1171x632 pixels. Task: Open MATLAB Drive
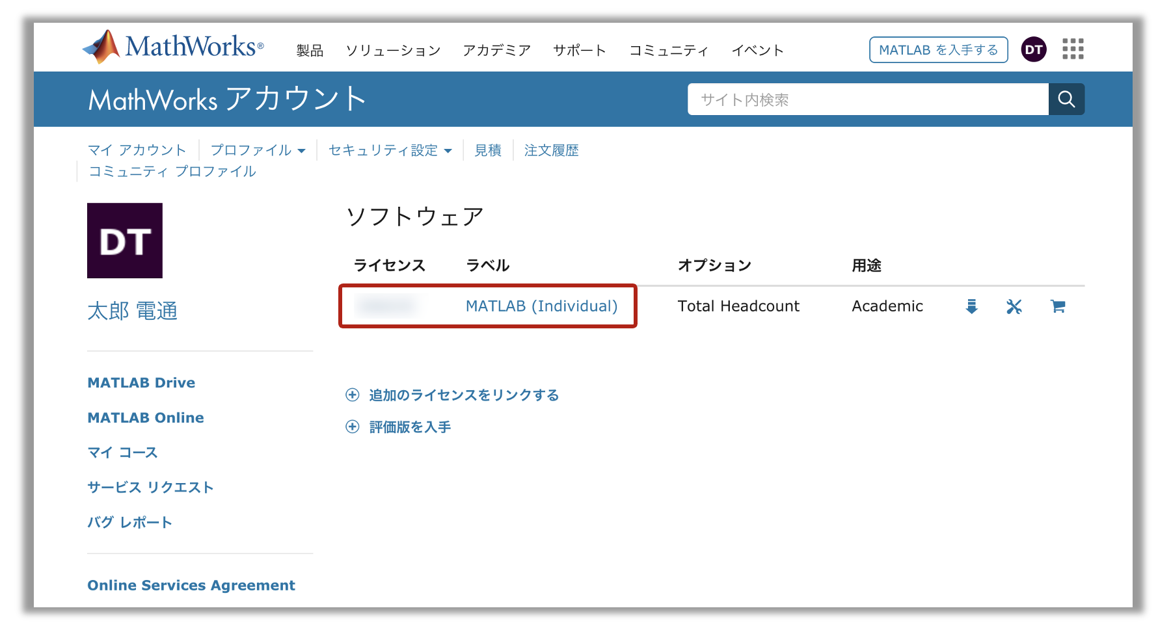(x=141, y=382)
